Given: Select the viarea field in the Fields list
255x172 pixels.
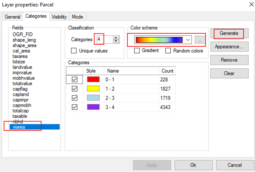Looking at the screenshot, I should coord(19,127).
